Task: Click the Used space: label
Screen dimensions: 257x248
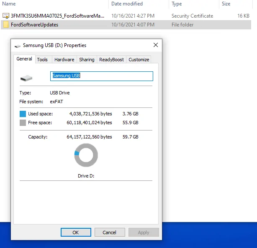Action: (x=41, y=114)
